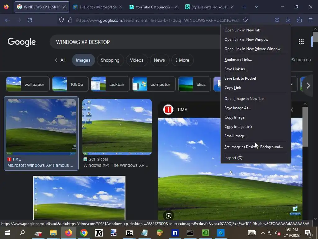Bookmark this page with the star

pyautogui.click(x=245, y=20)
